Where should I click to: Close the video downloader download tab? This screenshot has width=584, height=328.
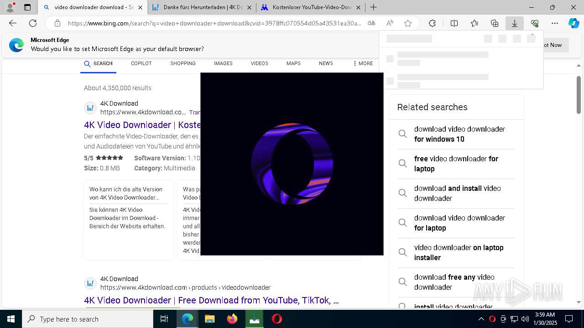pos(140,7)
